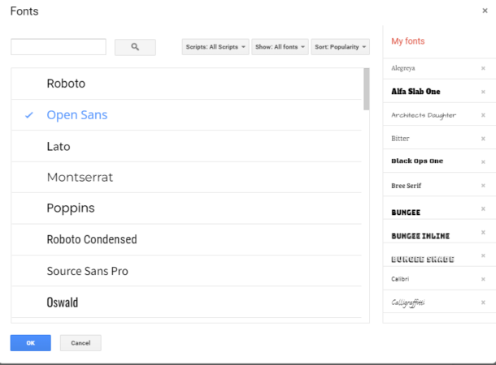This screenshot has width=496, height=365.
Task: Open the Scripts: All Scripts dropdown
Action: coord(215,47)
